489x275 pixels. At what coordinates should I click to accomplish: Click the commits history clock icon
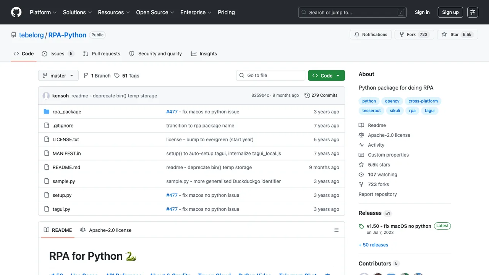tap(307, 95)
